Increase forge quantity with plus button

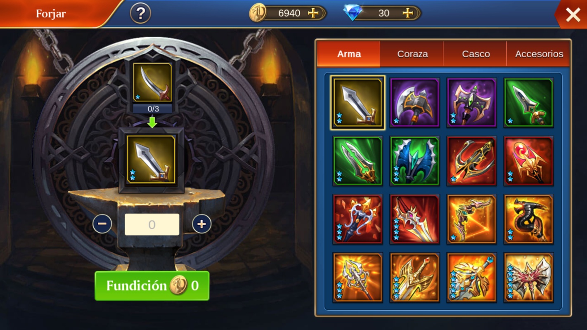coord(202,224)
